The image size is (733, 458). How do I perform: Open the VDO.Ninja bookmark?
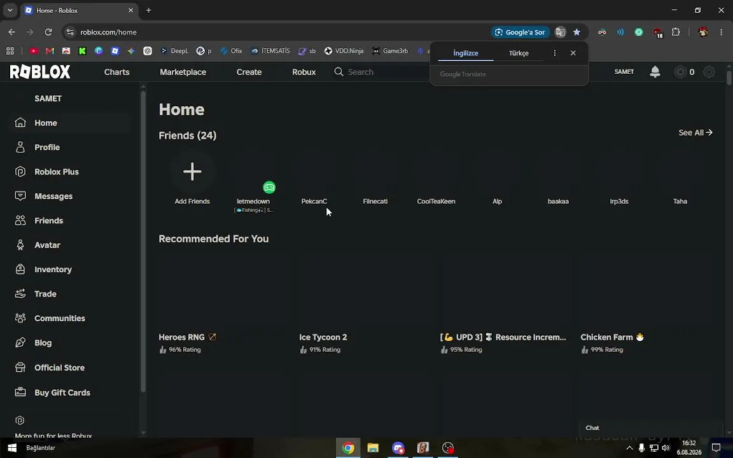click(344, 51)
